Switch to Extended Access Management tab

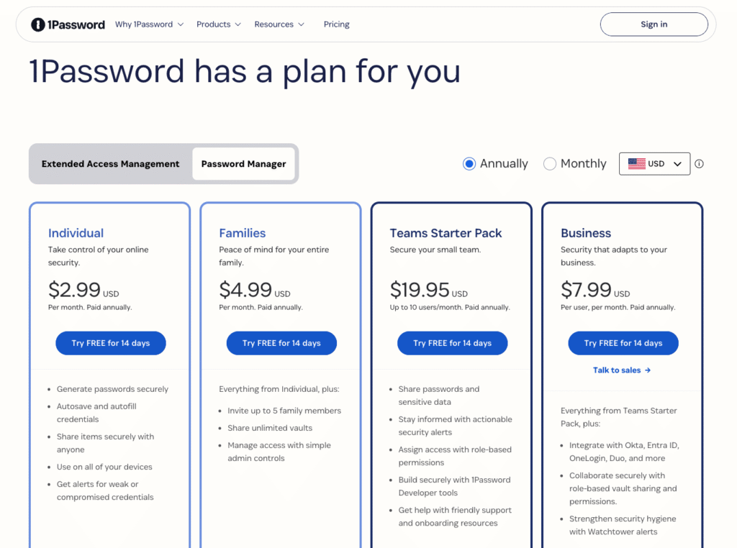click(x=110, y=164)
